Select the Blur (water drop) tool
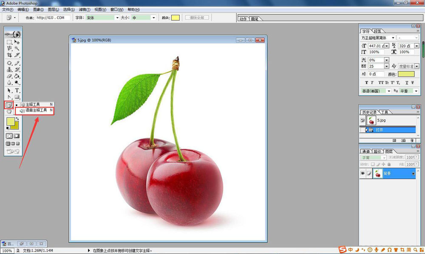The image size is (425, 254). tap(9, 83)
